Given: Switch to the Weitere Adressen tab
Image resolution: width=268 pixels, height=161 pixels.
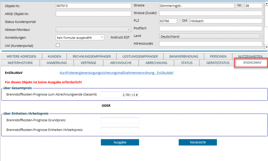Looking at the screenshot, I should [x=21, y=56].
